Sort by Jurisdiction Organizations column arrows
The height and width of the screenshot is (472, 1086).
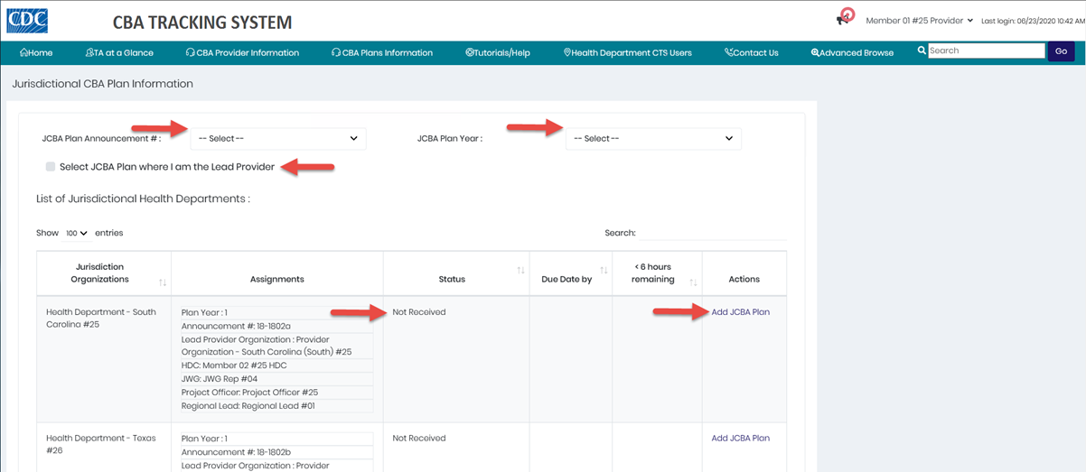163,282
